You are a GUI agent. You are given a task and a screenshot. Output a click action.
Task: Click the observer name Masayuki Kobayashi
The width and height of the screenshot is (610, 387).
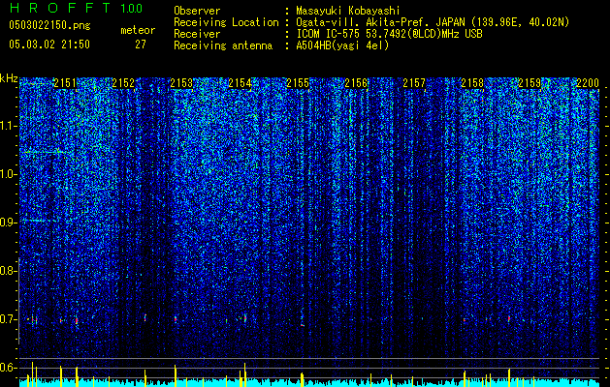pos(348,11)
